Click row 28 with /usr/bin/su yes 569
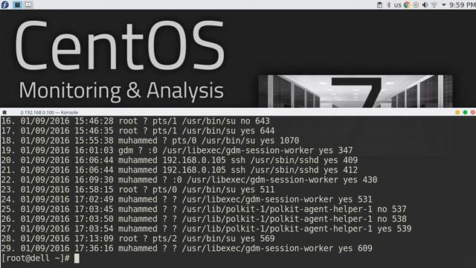The width and height of the screenshot is (476, 268). [x=138, y=238]
